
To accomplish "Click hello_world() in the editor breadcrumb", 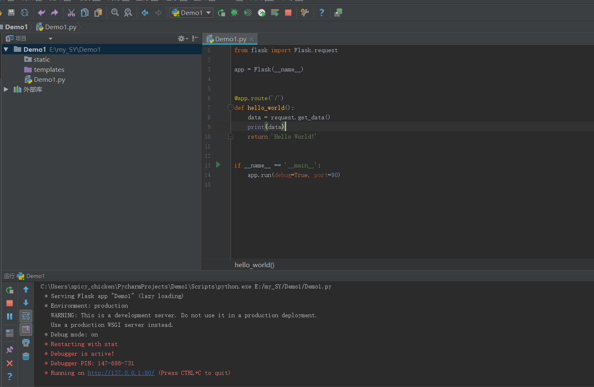I will (254, 265).
